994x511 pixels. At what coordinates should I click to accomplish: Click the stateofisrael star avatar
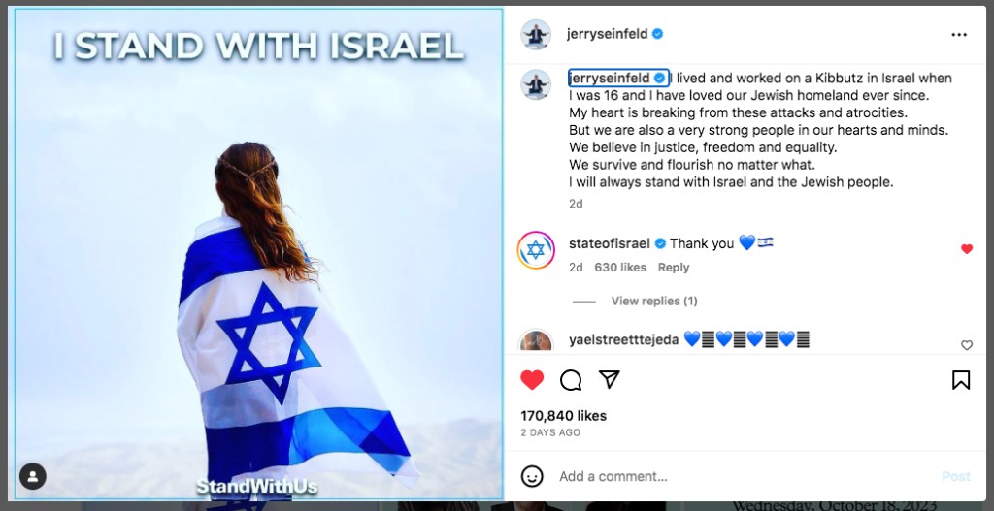(x=536, y=250)
